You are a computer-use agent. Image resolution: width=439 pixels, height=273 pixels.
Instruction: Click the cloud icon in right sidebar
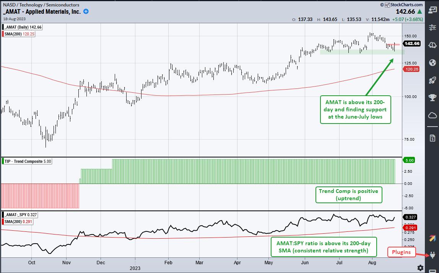tap(432, 115)
